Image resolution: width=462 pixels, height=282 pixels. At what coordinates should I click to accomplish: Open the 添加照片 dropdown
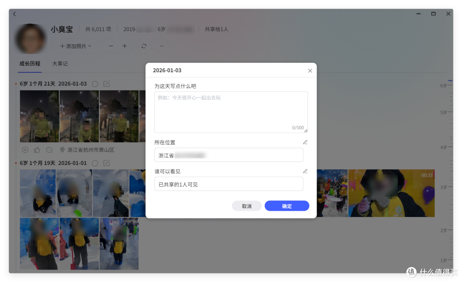pyautogui.click(x=75, y=46)
